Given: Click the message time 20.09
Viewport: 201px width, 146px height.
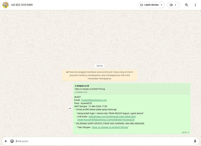Looking at the screenshot, I should point(184,132).
